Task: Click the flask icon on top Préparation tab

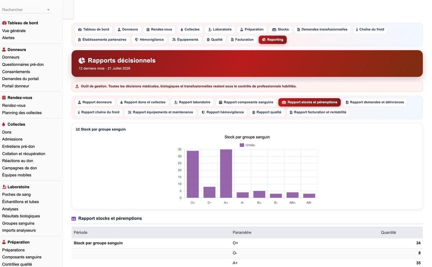Action: (x=242, y=29)
